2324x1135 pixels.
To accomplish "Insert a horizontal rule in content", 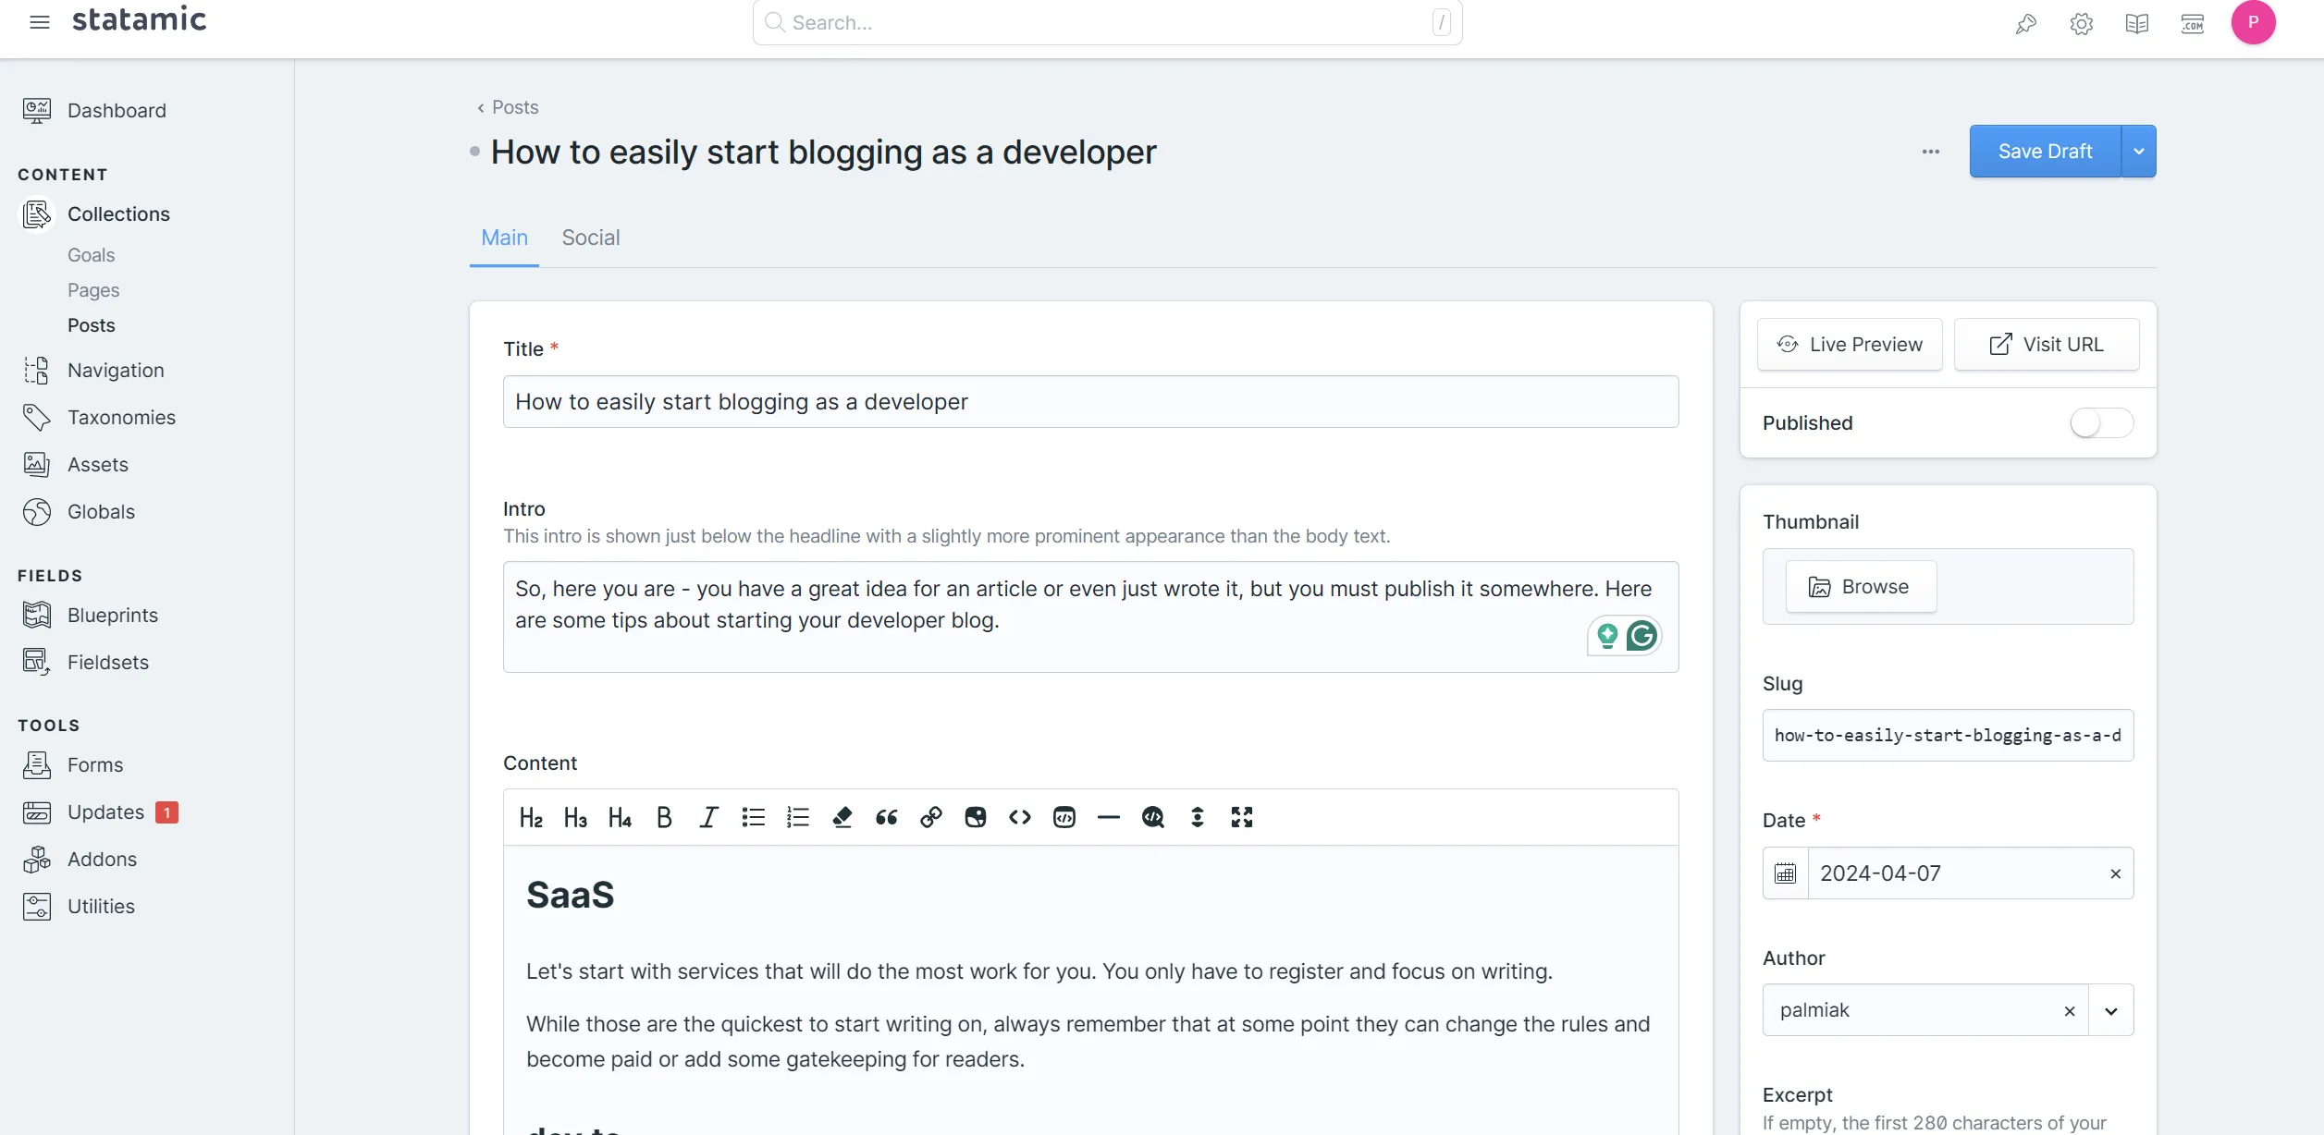I will 1108,817.
